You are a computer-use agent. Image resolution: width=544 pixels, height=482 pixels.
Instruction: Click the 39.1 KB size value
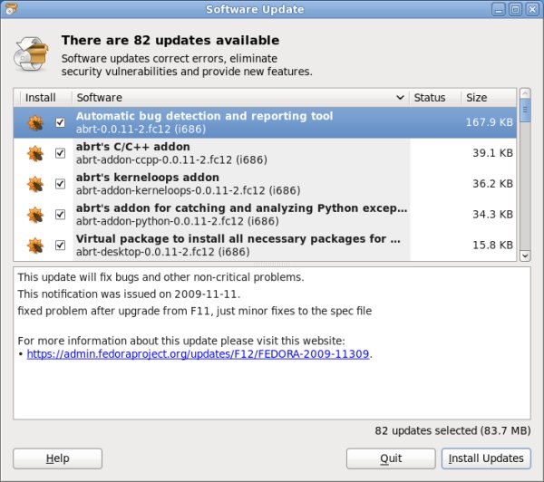point(492,153)
